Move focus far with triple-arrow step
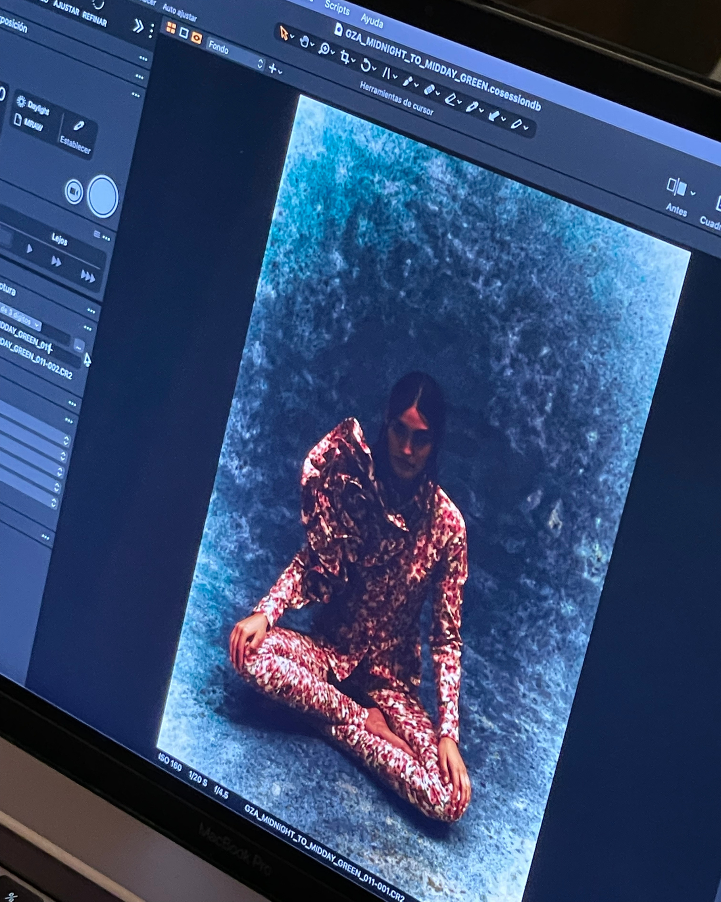The image size is (721, 902). coord(88,276)
